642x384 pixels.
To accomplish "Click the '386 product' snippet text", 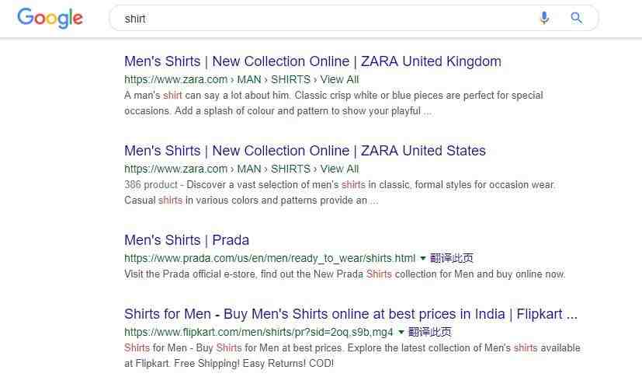I will pyautogui.click(x=151, y=185).
